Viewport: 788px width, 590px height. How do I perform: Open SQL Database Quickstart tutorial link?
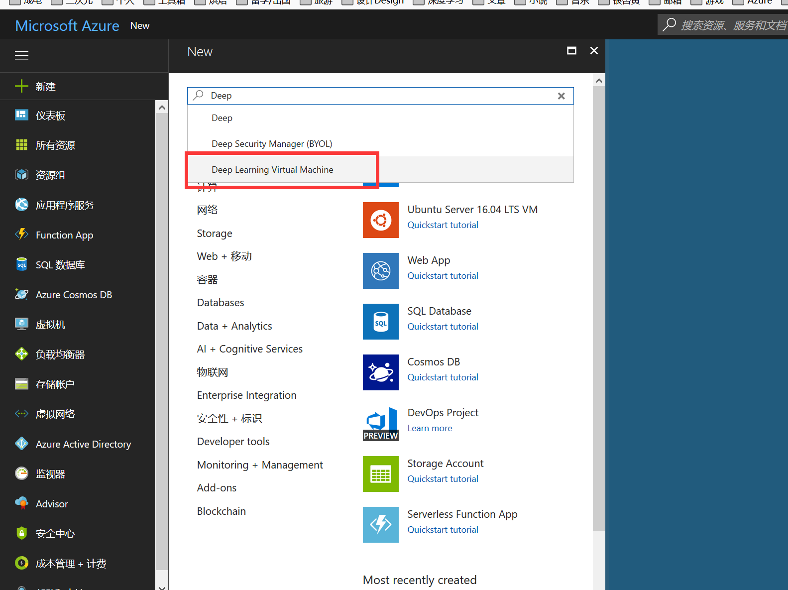click(x=443, y=327)
